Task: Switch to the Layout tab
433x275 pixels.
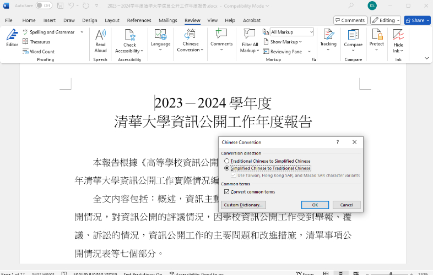Action: (x=112, y=20)
